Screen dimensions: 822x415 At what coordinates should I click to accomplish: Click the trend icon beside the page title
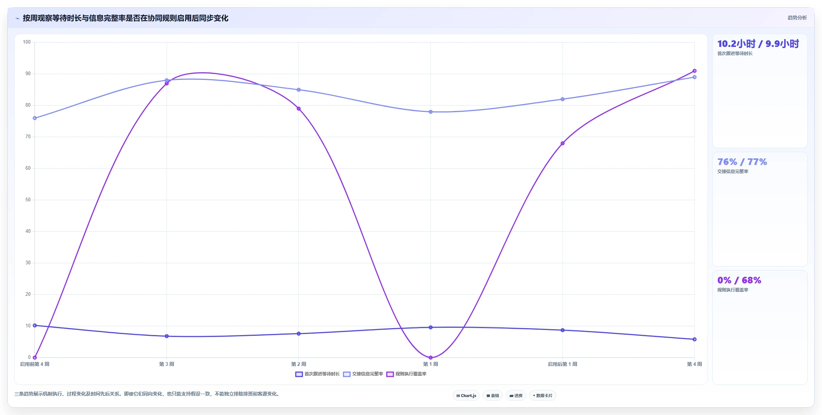pyautogui.click(x=17, y=18)
